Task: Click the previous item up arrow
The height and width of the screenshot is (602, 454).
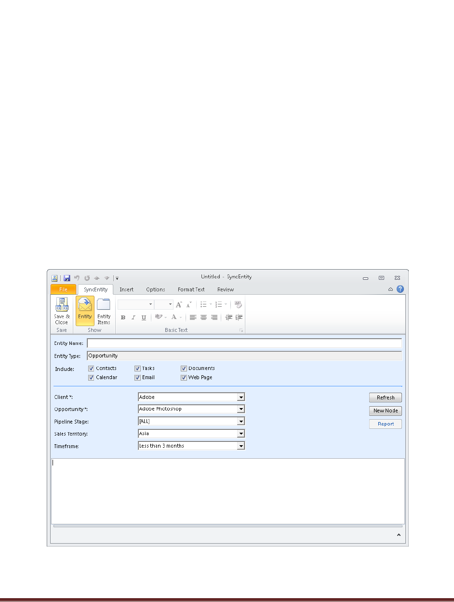Action: pyautogui.click(x=97, y=278)
